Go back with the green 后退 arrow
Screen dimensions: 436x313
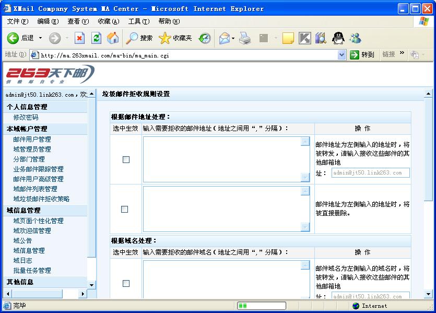pos(13,38)
